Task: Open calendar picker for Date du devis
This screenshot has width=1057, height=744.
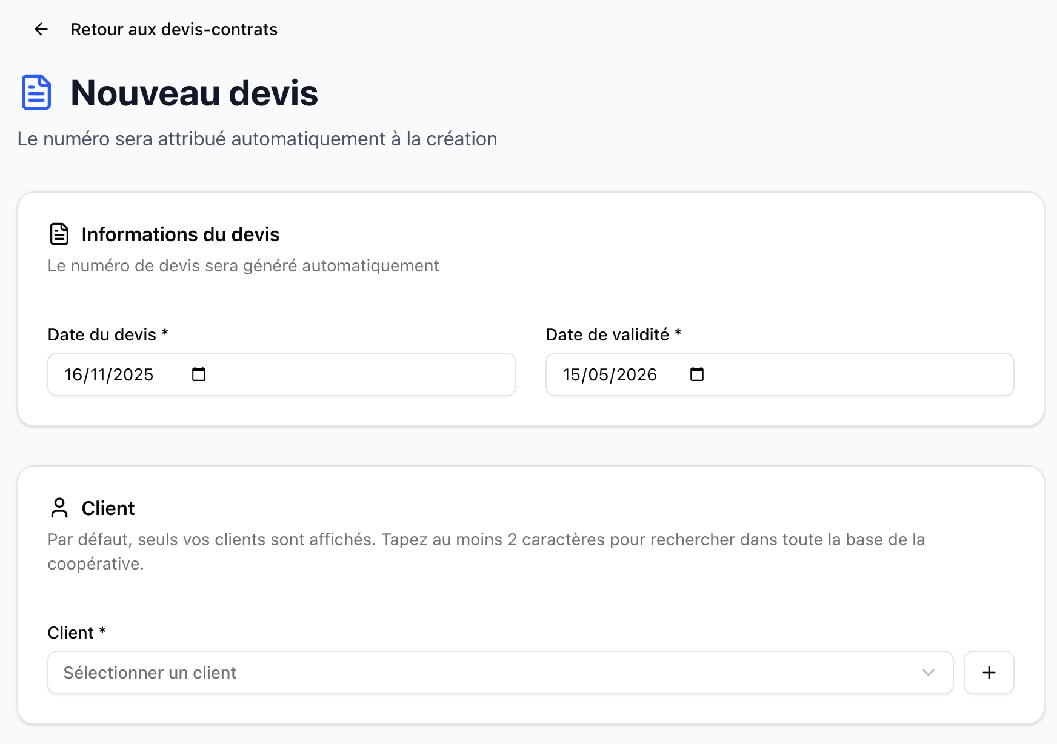Action: point(199,374)
